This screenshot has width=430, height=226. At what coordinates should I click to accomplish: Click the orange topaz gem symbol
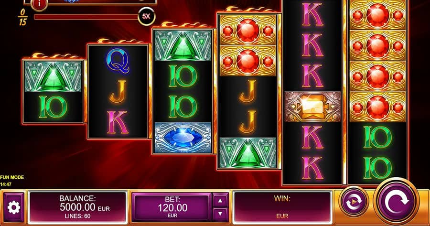[x=312, y=107]
